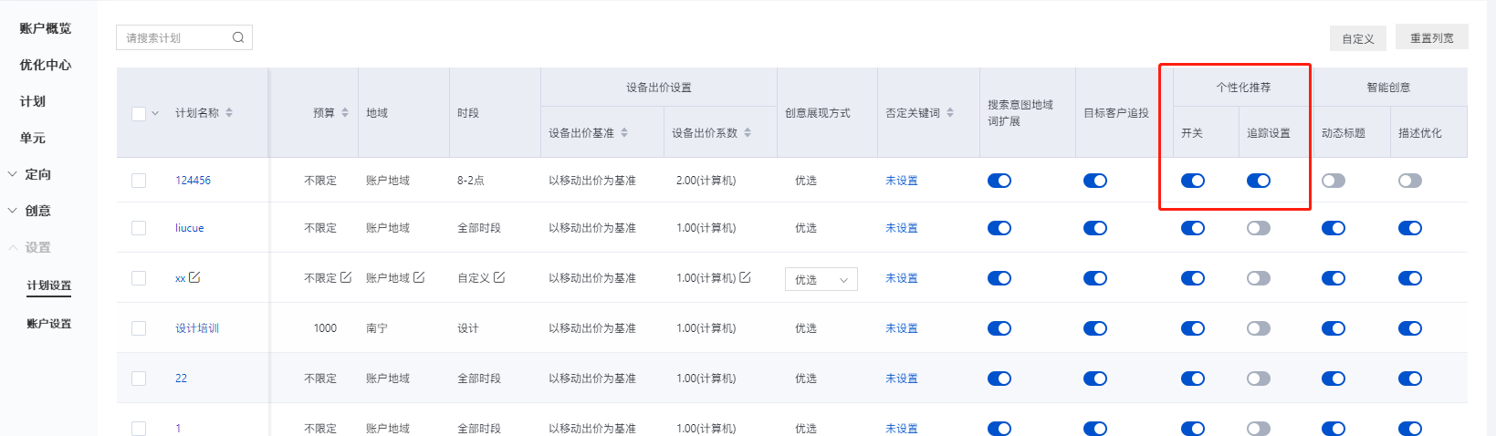Sort by 否定关键词 column arrows

click(950, 113)
